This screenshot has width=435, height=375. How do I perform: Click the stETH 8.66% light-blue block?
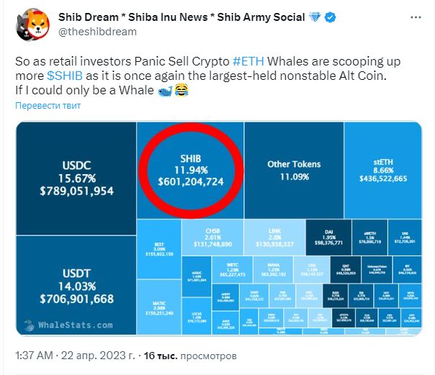point(383,170)
